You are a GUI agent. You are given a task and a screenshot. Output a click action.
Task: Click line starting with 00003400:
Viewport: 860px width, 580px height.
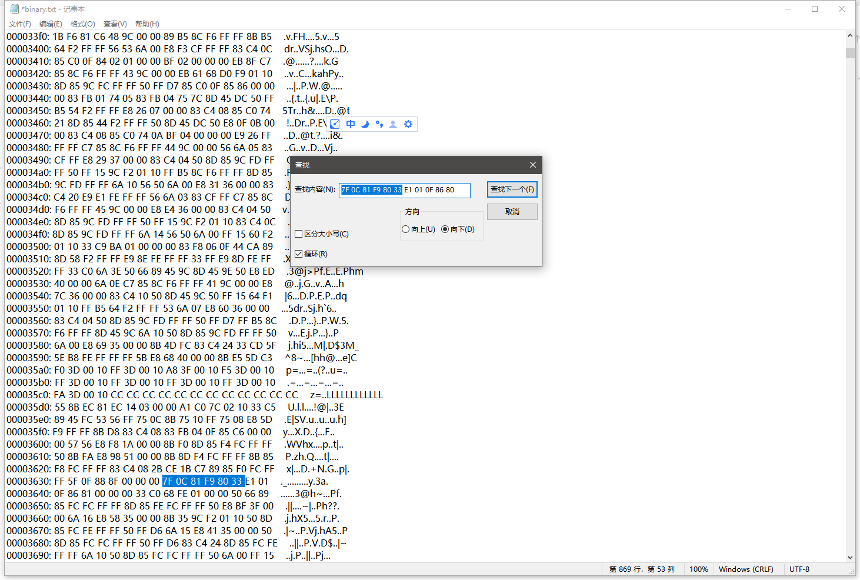(x=178, y=49)
